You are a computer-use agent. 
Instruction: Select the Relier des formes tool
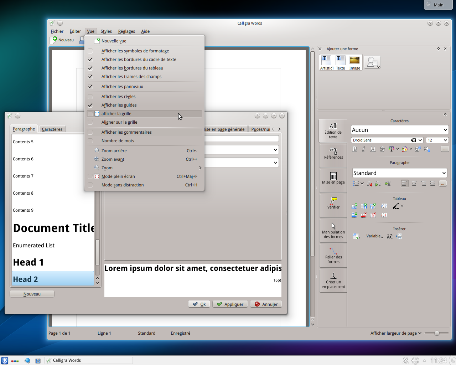click(333, 256)
